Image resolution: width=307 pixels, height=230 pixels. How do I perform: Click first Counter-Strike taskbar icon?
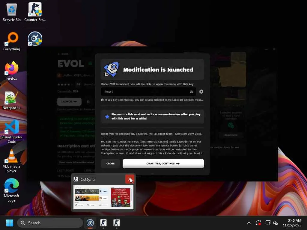point(103,223)
